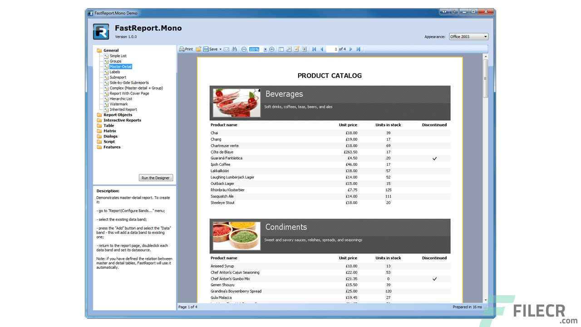The height and width of the screenshot is (327, 581).
Task: Jump to the last page
Action: pos(358,49)
